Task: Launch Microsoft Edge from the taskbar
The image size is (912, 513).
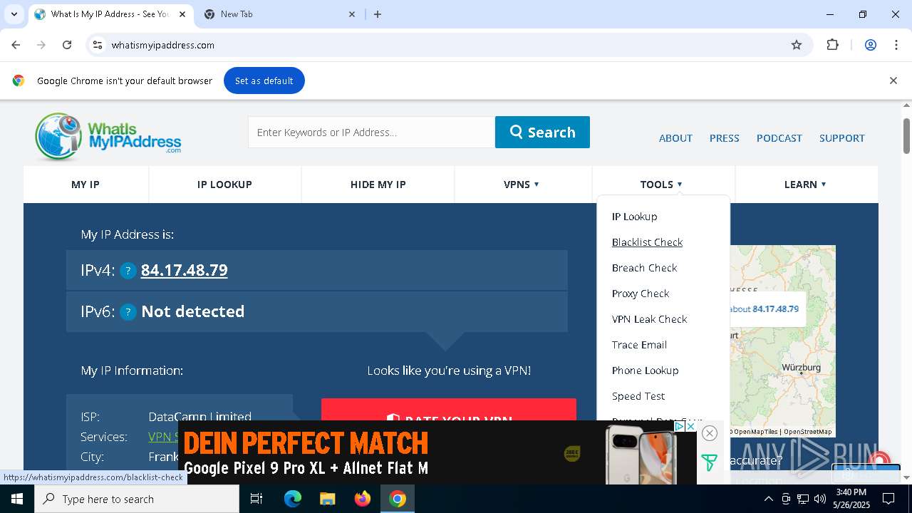Action: (x=293, y=499)
